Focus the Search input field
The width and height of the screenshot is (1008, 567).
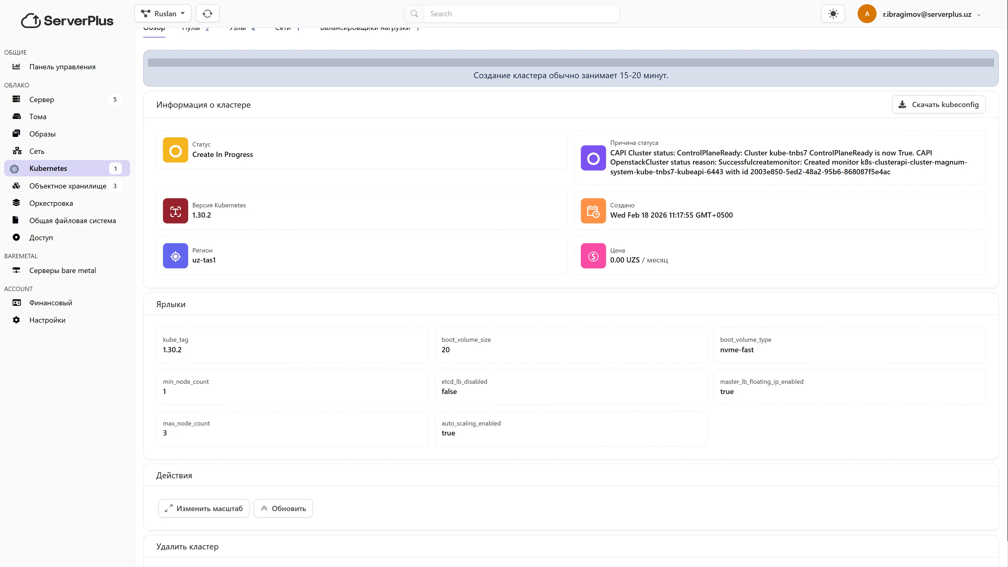tap(521, 14)
